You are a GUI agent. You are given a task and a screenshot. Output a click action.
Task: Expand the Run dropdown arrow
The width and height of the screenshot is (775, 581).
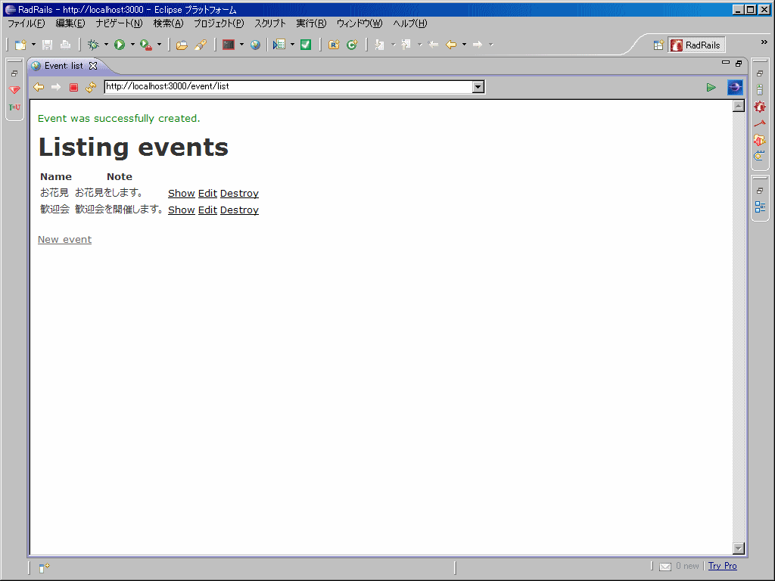[132, 45]
